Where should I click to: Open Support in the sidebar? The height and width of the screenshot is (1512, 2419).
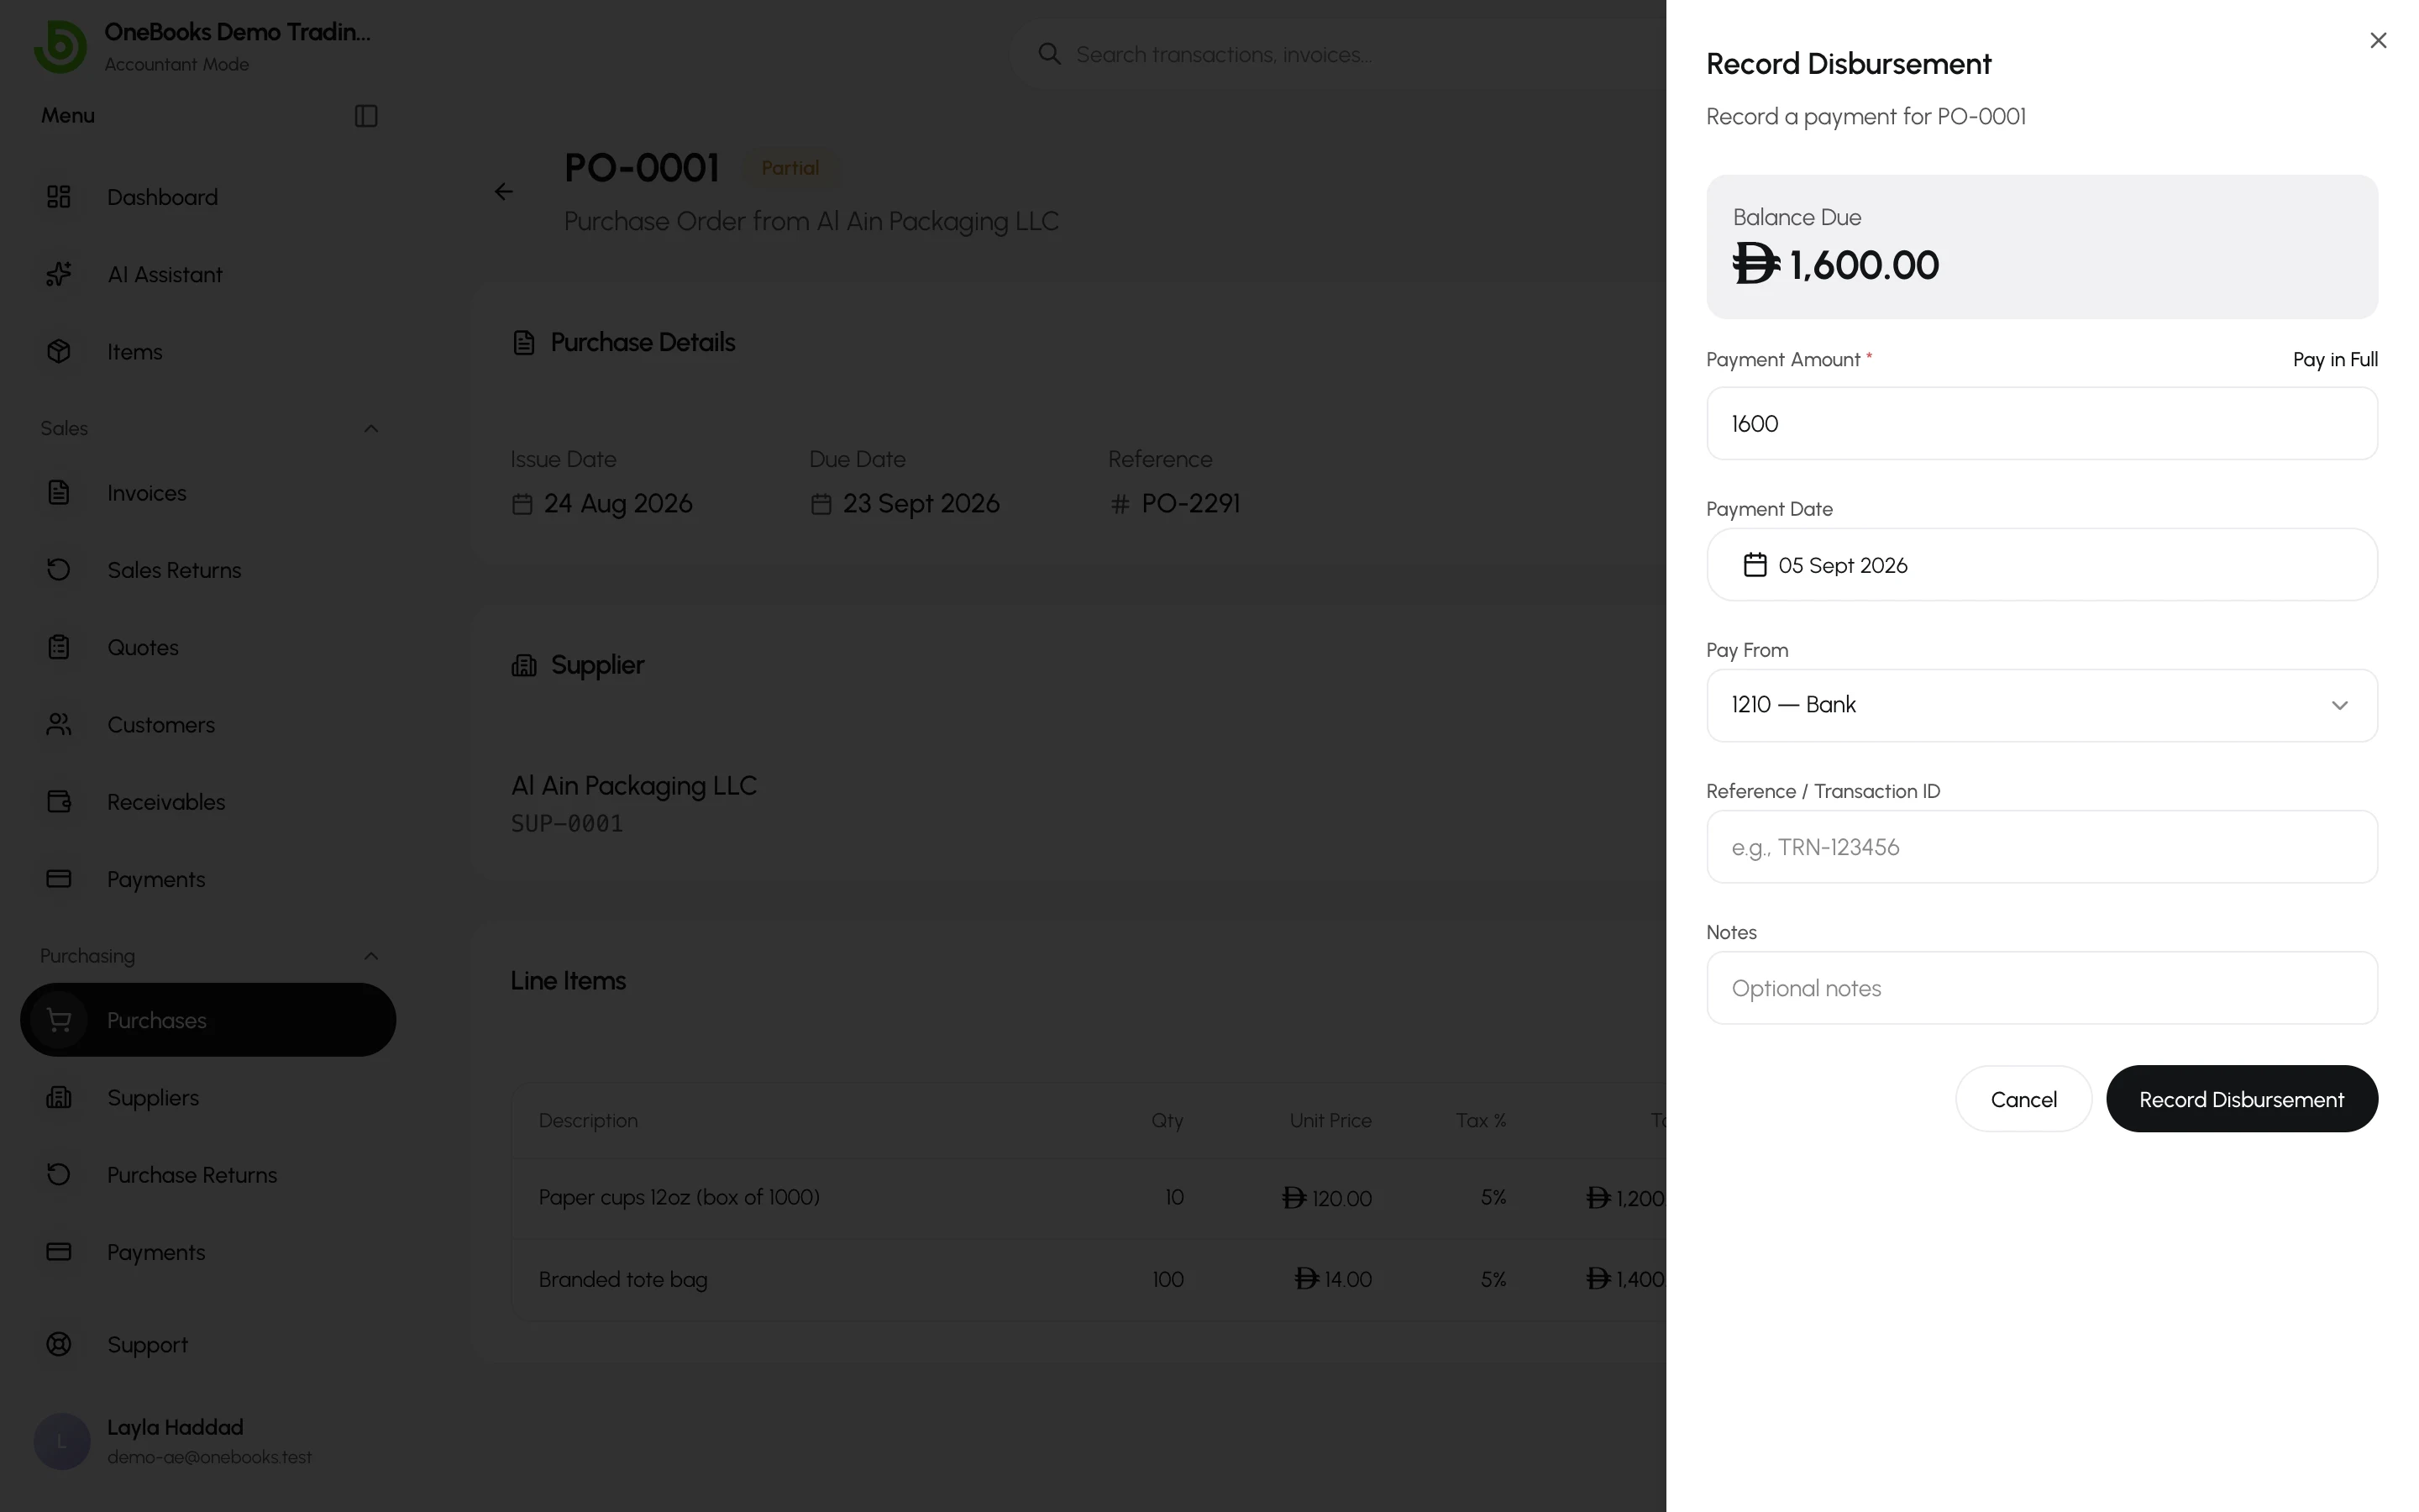coord(208,1345)
